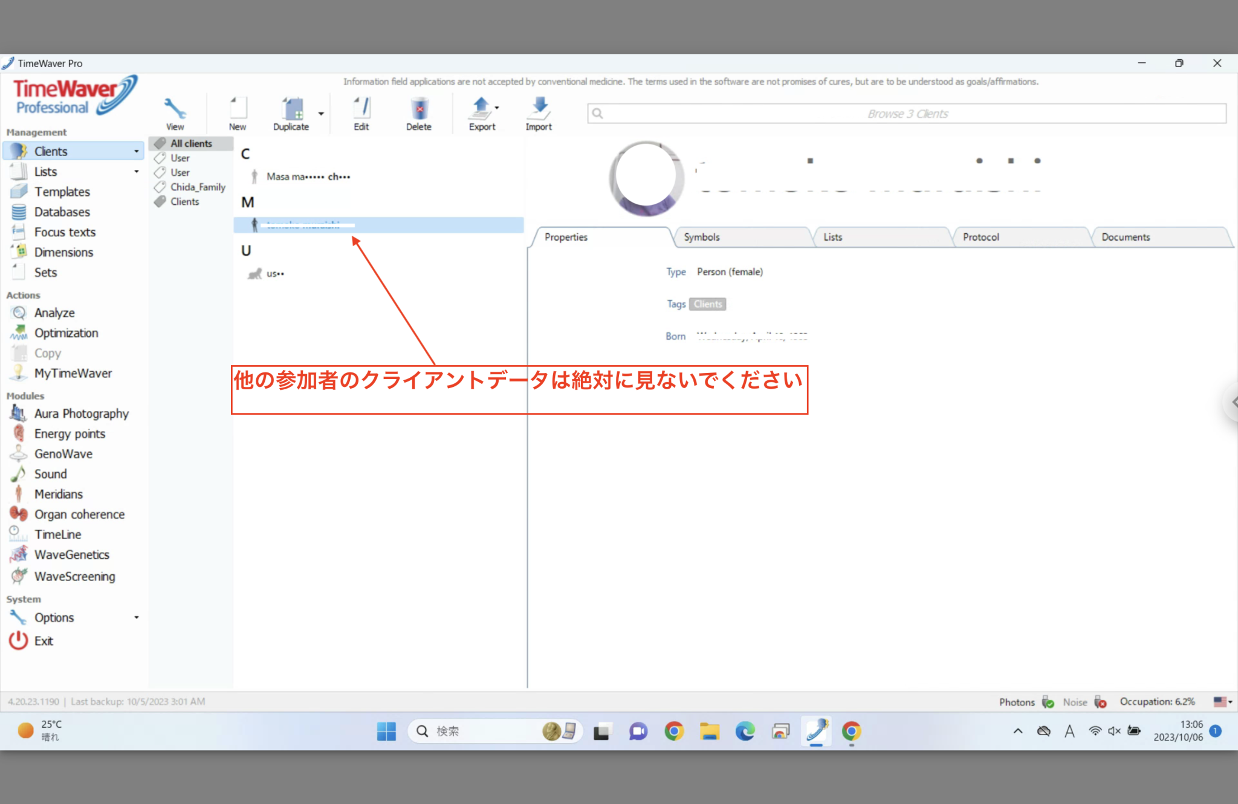Click the Windows taskbar search box
1238x804 pixels.
[495, 731]
